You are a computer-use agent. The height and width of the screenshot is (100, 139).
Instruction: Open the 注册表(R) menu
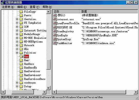coord(8,7)
